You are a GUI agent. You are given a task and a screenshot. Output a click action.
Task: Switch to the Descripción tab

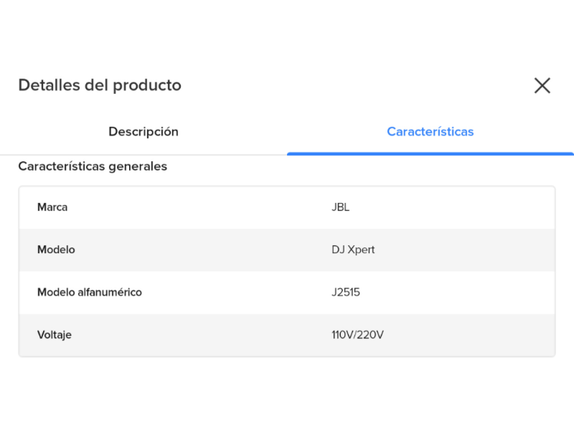point(143,132)
